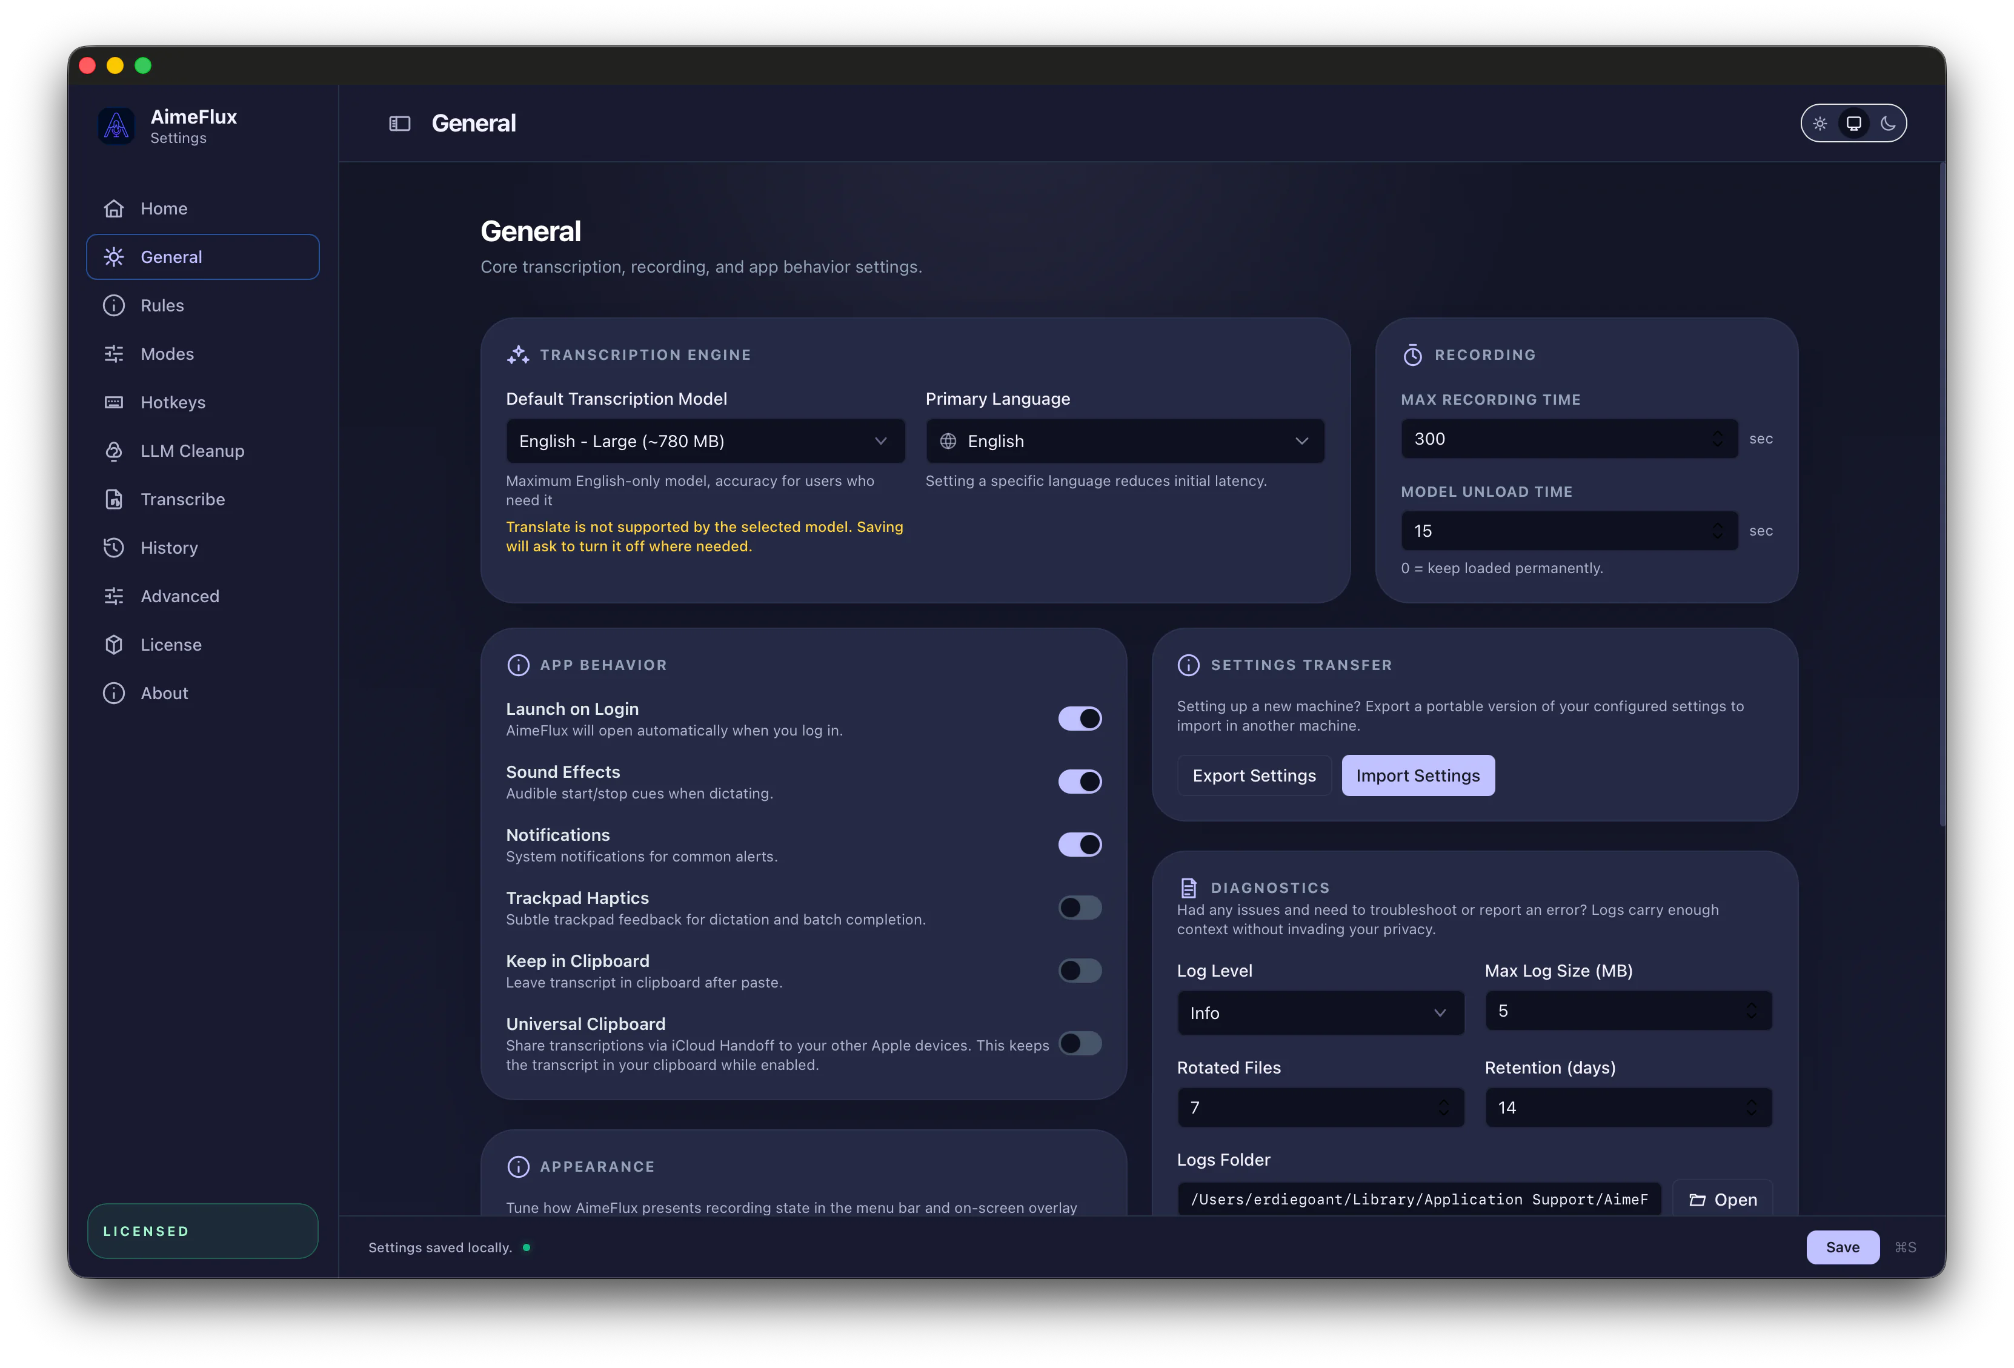Click the LLM Cleanup icon in the sidebar

[113, 451]
